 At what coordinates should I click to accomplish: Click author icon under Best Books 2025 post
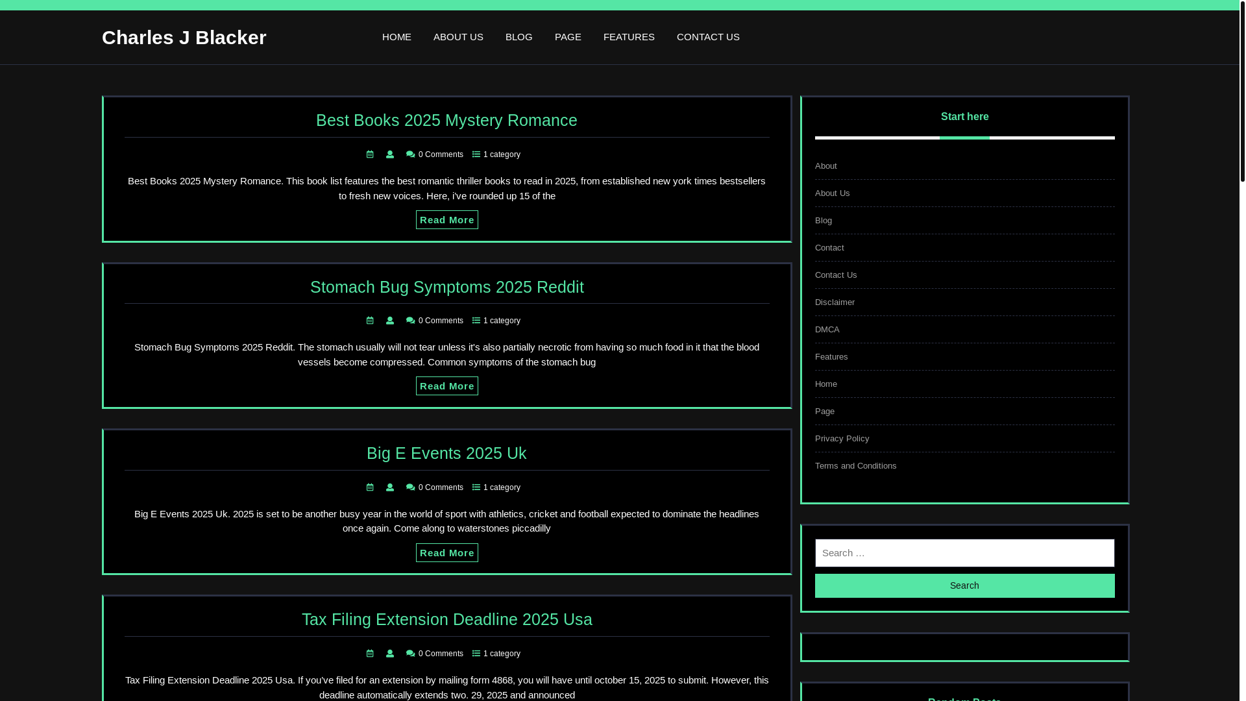390,154
